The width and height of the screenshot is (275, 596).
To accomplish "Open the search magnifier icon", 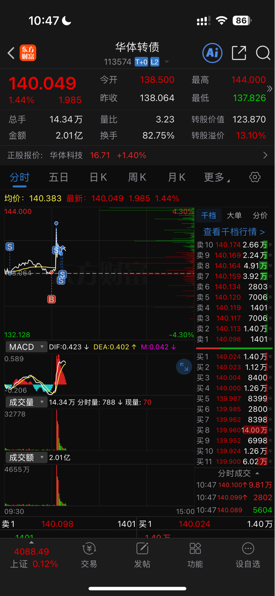I will pos(263,53).
